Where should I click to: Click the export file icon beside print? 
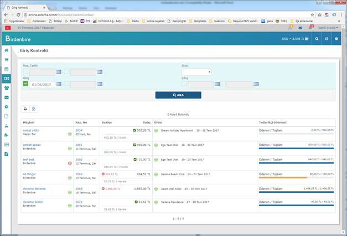[33, 109]
